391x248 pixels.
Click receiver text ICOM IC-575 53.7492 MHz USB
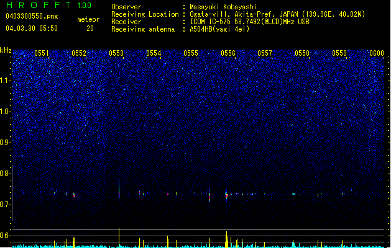pyautogui.click(x=249, y=22)
